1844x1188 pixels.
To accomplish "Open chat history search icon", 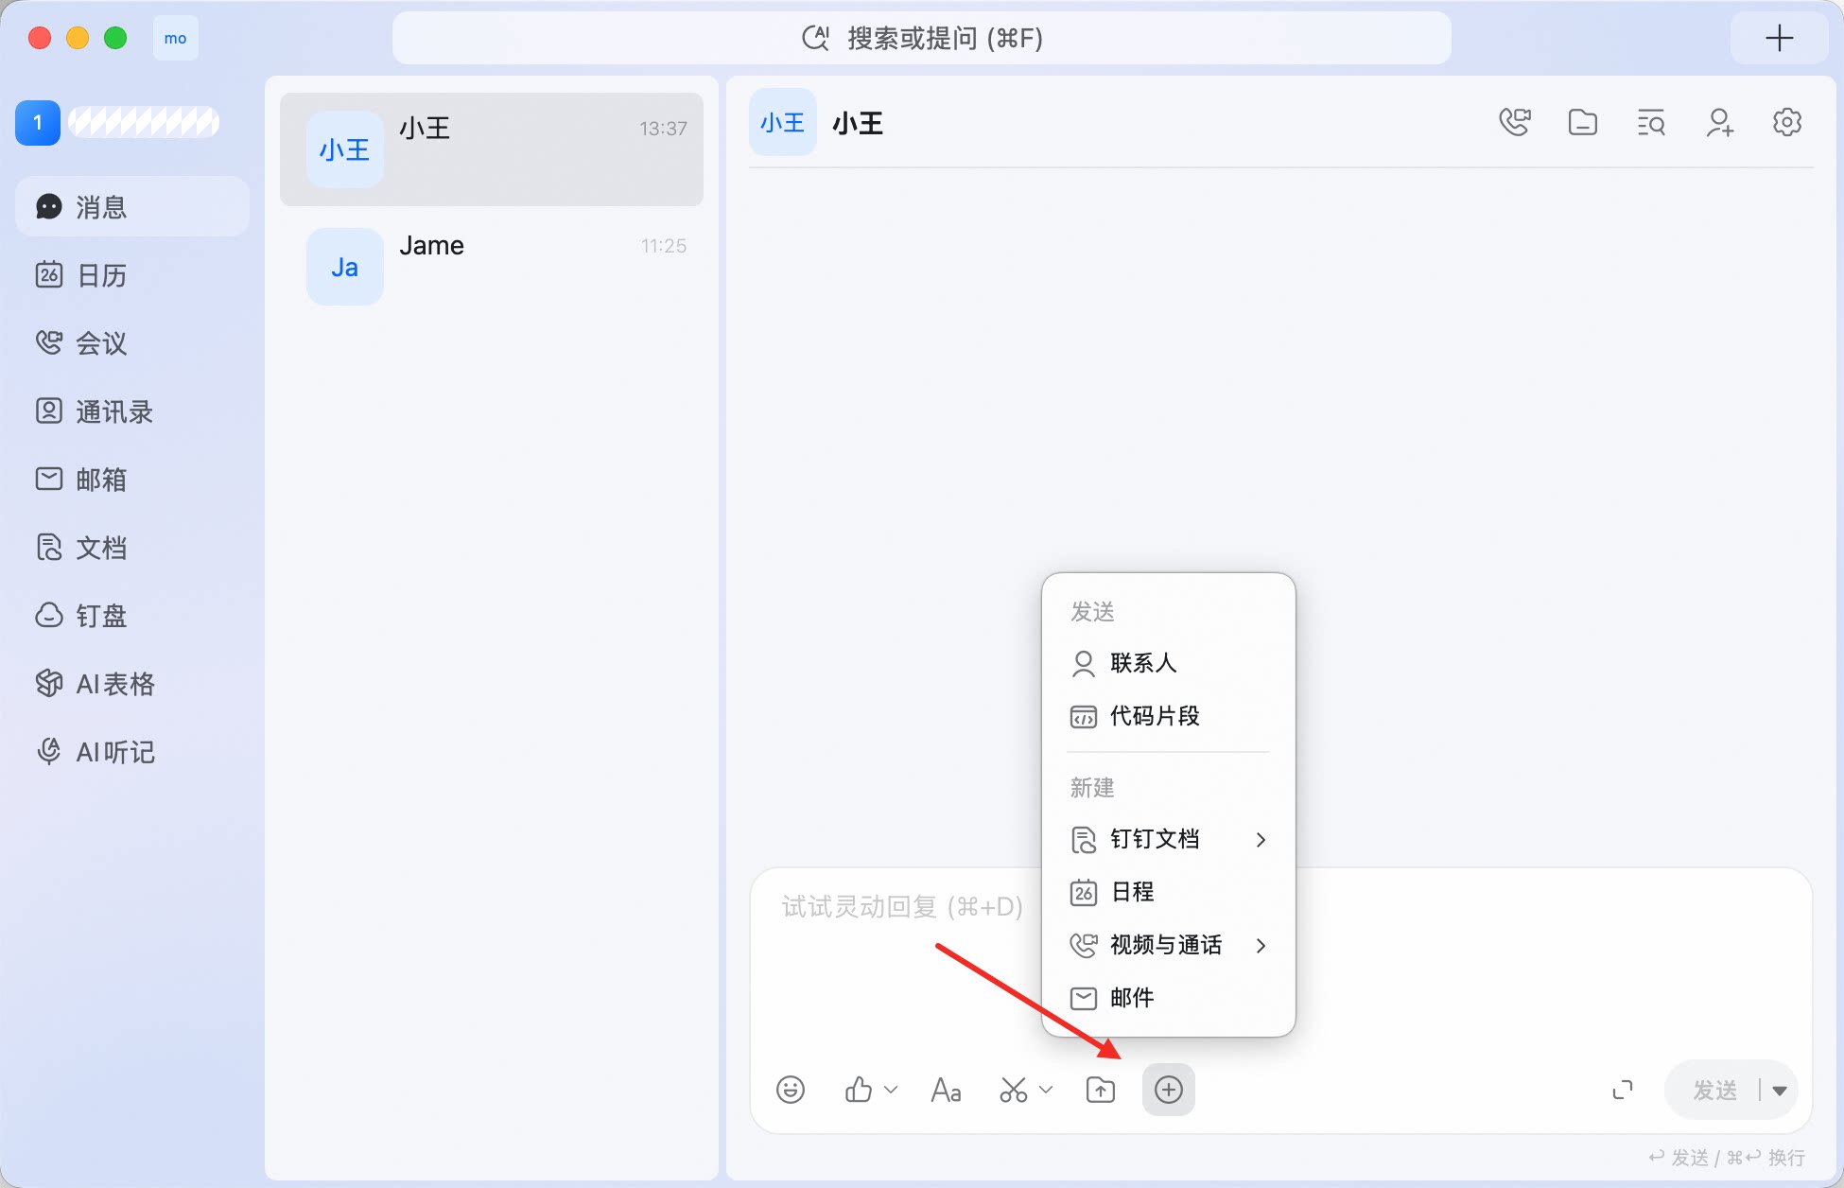I will coord(1651,122).
